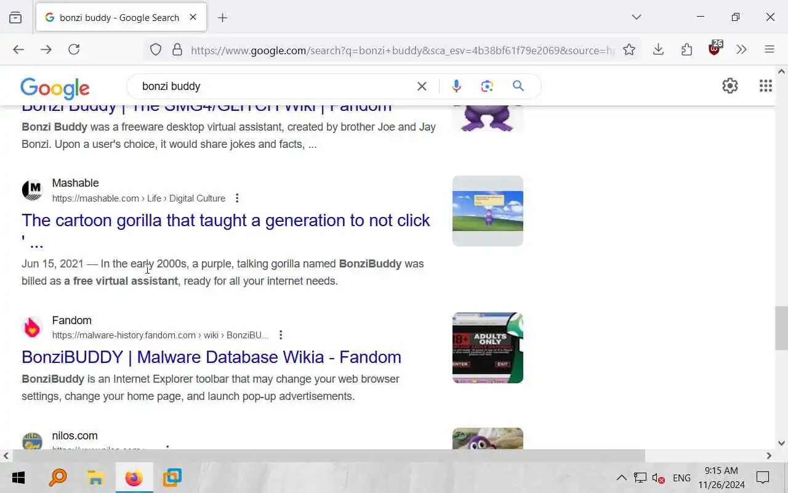Image resolution: width=788 pixels, height=493 pixels.
Task: Open the muted volume tray icon
Action: (x=658, y=478)
